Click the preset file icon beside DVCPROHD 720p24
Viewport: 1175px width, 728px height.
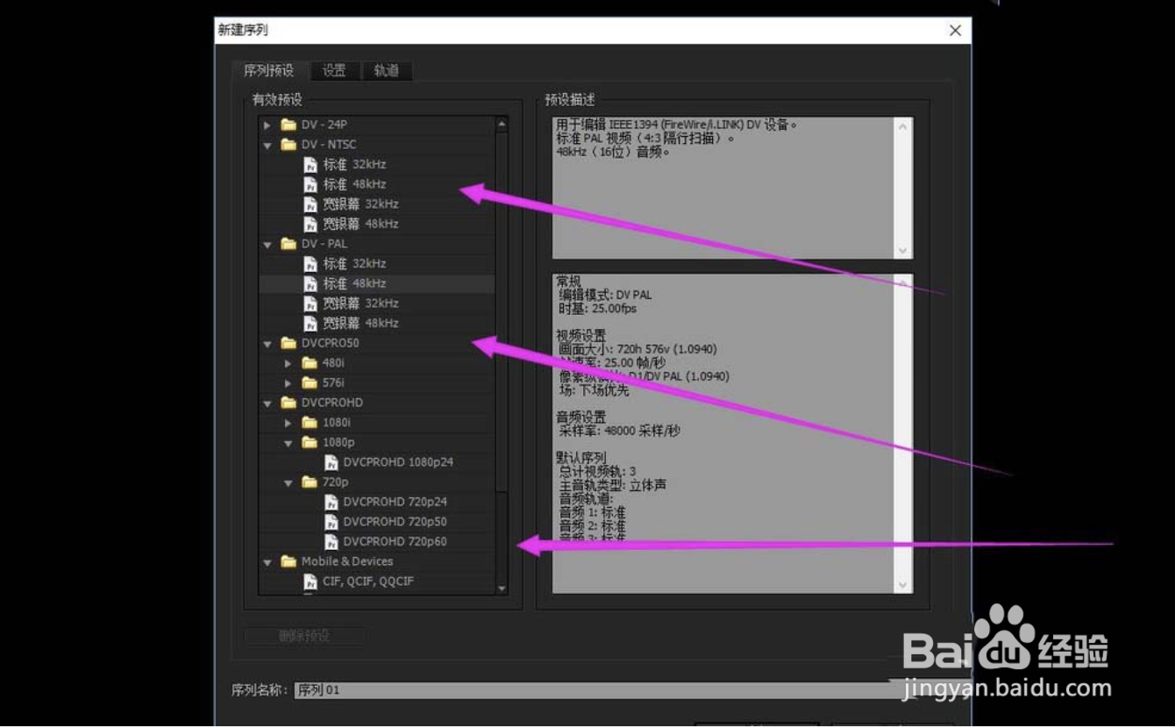click(331, 502)
